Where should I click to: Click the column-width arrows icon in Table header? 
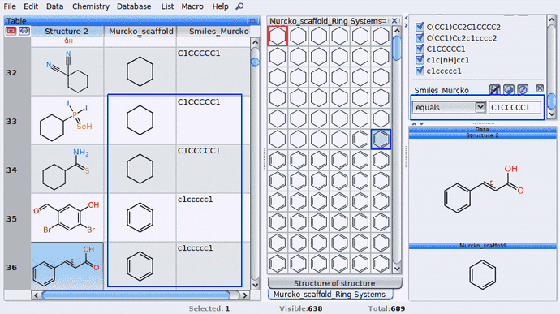coord(24,31)
